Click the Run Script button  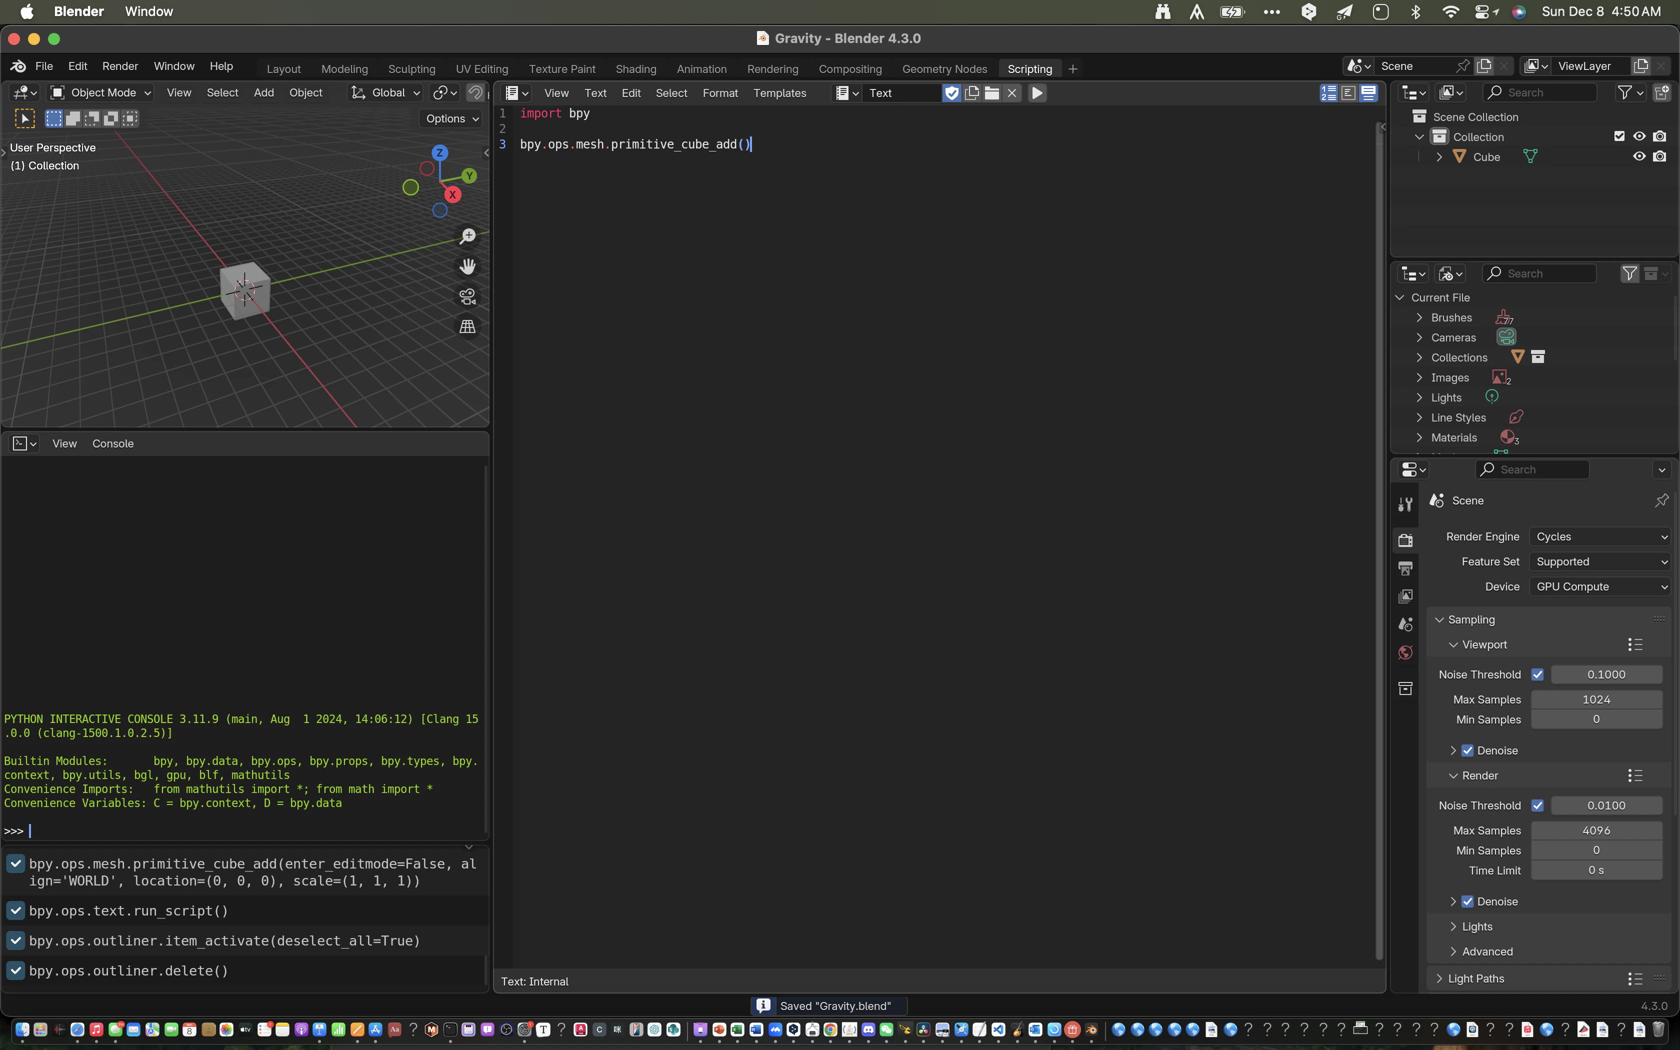[x=1038, y=92]
